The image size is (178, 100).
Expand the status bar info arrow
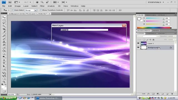50,94
